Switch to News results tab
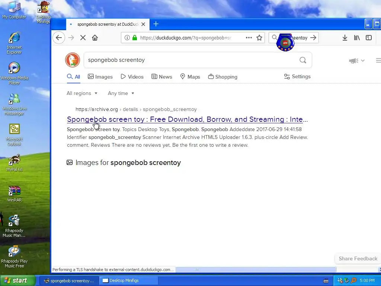This screenshot has height=286, width=381. coord(161,77)
